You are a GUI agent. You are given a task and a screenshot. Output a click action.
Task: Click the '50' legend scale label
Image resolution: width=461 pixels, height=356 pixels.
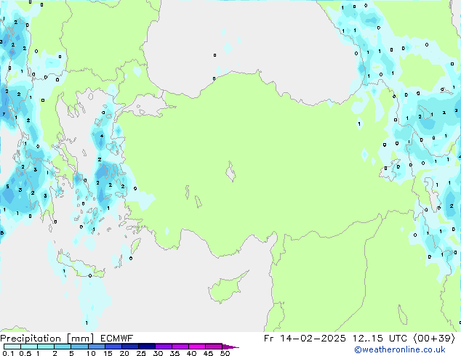(x=225, y=354)
